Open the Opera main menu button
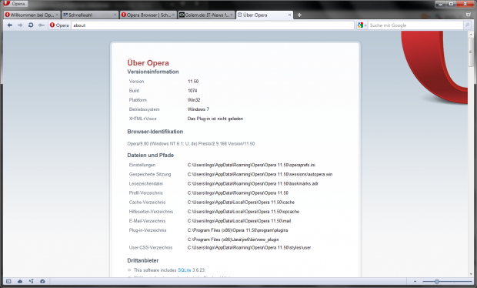 (15, 4)
